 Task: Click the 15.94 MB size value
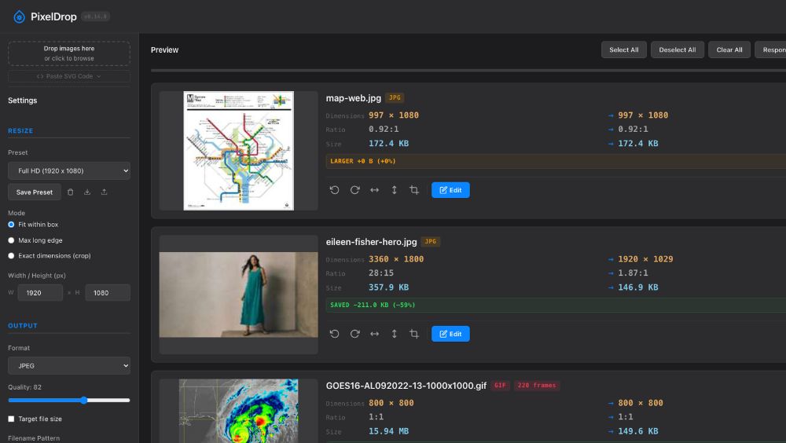pos(388,431)
